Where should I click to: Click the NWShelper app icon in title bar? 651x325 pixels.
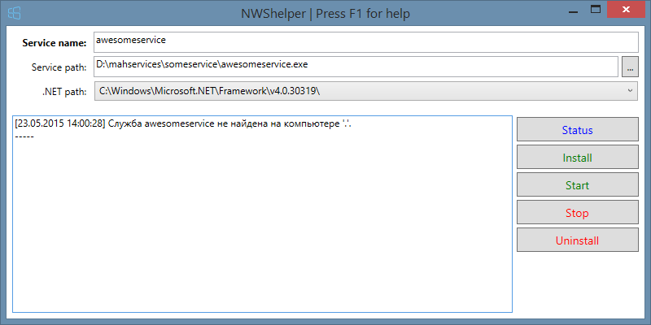tap(15, 13)
